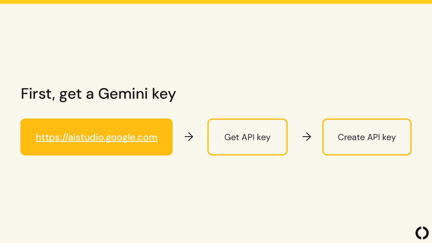Click the arrow right after the URL box

(x=189, y=137)
